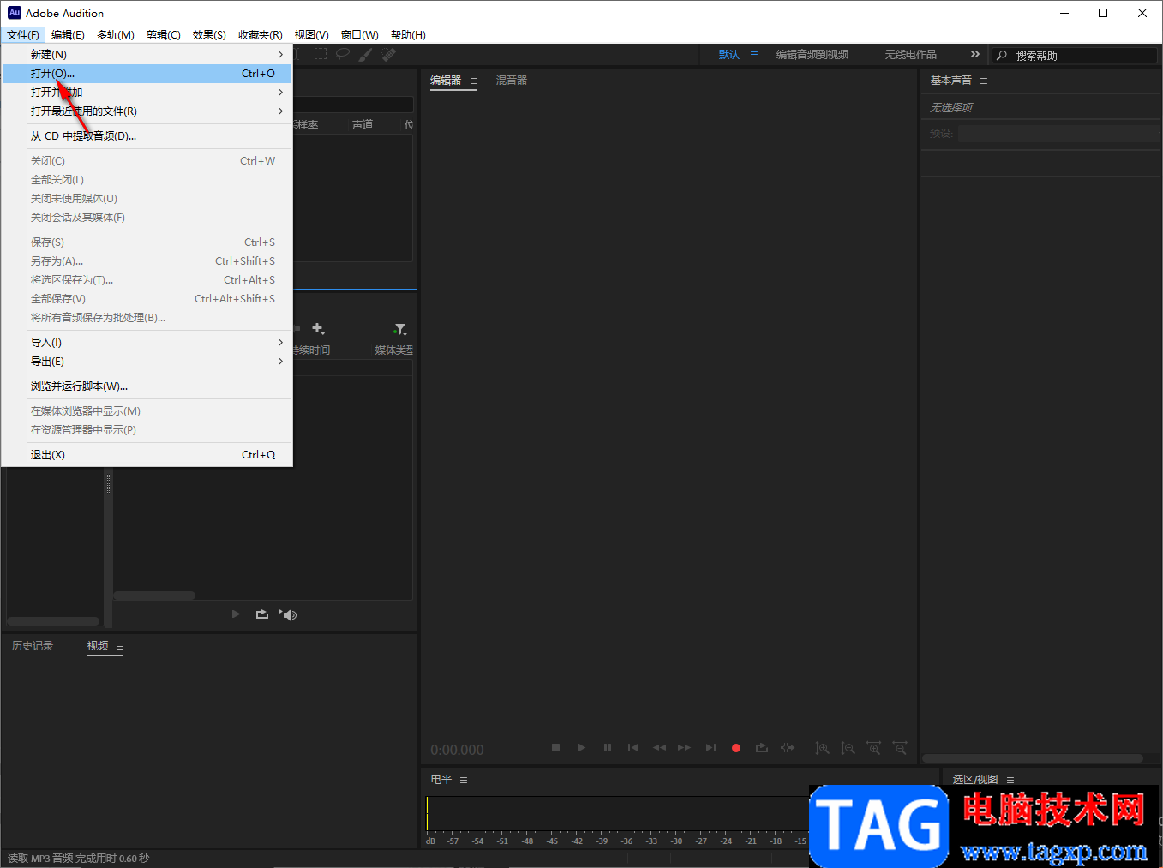Viewport: 1163px width, 868px height.
Task: Move playhead to previous marker
Action: point(632,748)
